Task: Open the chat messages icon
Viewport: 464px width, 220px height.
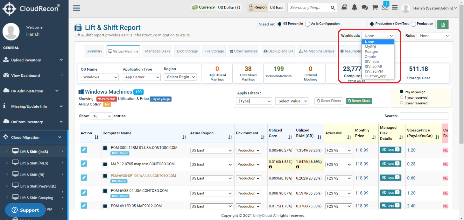Action: click(365, 8)
